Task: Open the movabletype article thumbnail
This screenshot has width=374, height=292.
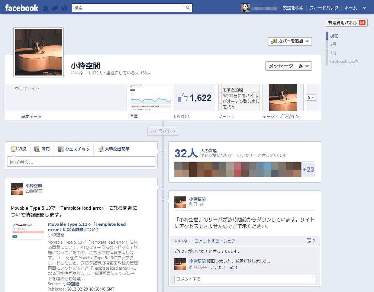Action: coord(28,231)
